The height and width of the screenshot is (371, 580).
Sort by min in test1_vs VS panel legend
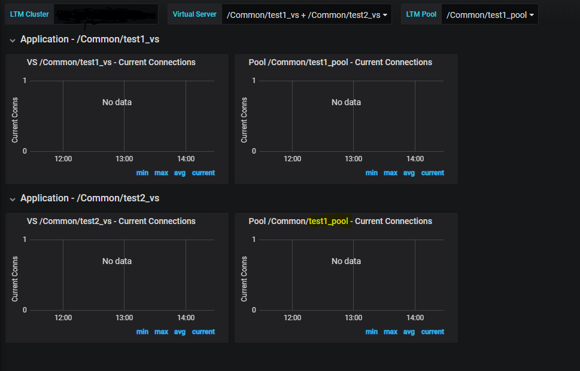click(142, 173)
